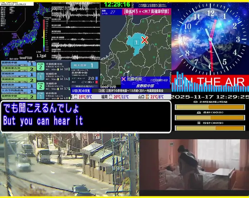Click the 19°C/9°C temperature reading
The width and height of the screenshot is (249, 198).
(x=85, y=97)
